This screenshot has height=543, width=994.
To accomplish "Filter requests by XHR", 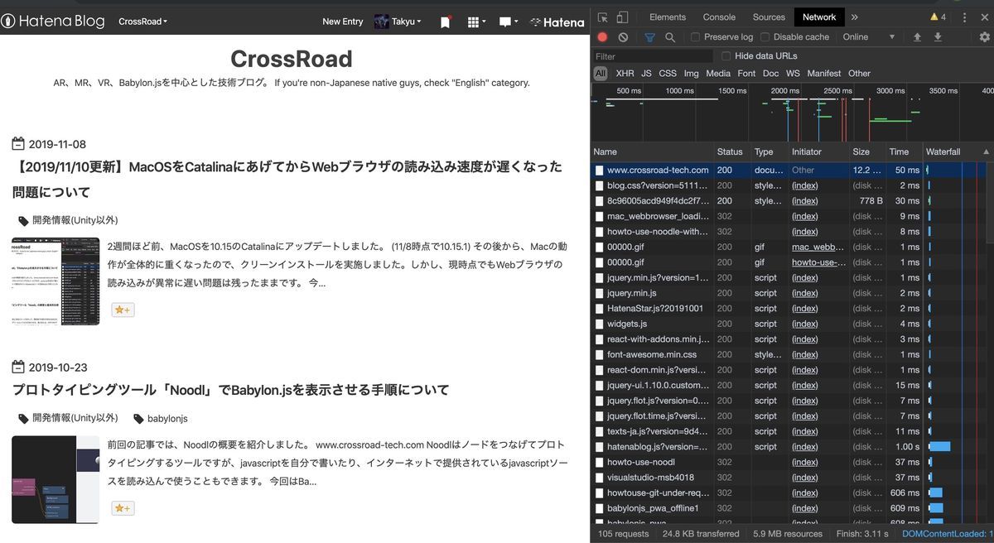I will pos(625,74).
